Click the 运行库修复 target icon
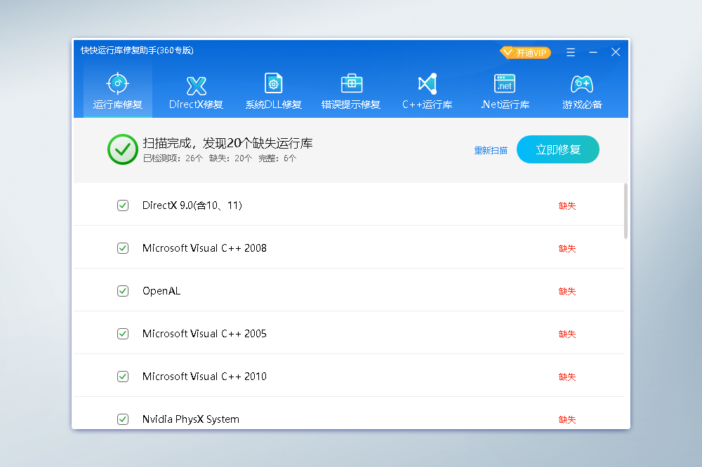 tap(117, 84)
